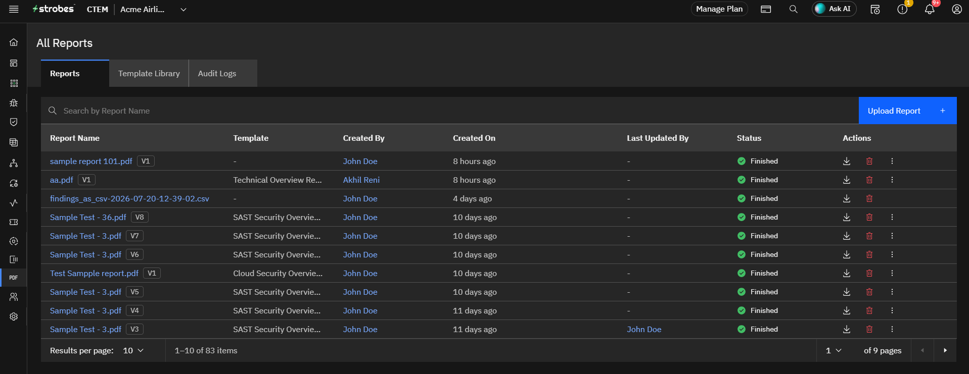Select the PDF reports sidebar icon
This screenshot has height=374, width=969.
(x=14, y=278)
